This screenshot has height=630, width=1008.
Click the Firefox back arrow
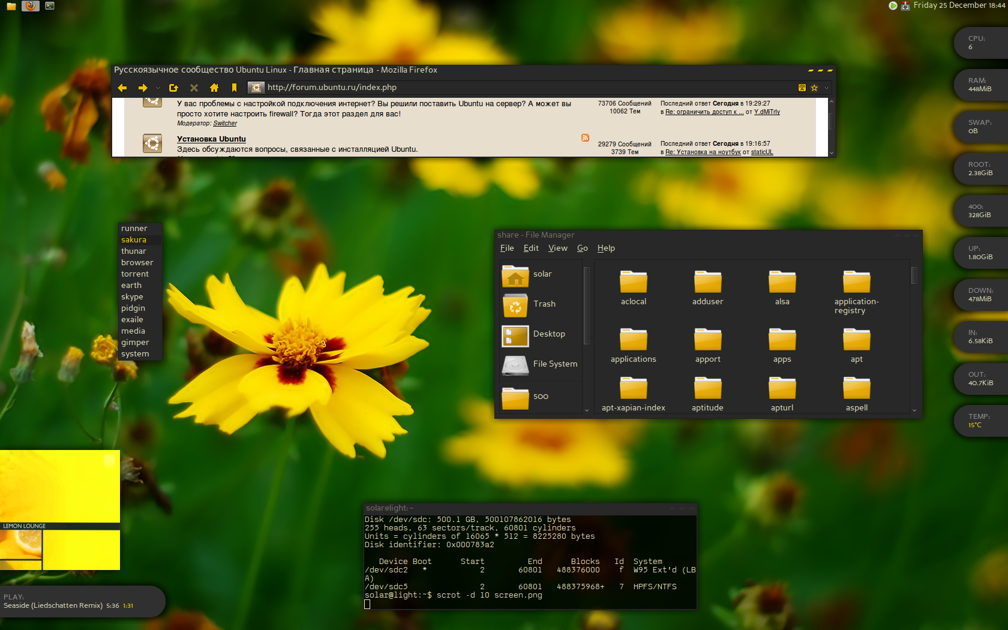122,88
